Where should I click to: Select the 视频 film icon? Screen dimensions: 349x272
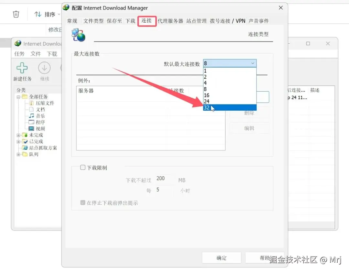(x=31, y=128)
